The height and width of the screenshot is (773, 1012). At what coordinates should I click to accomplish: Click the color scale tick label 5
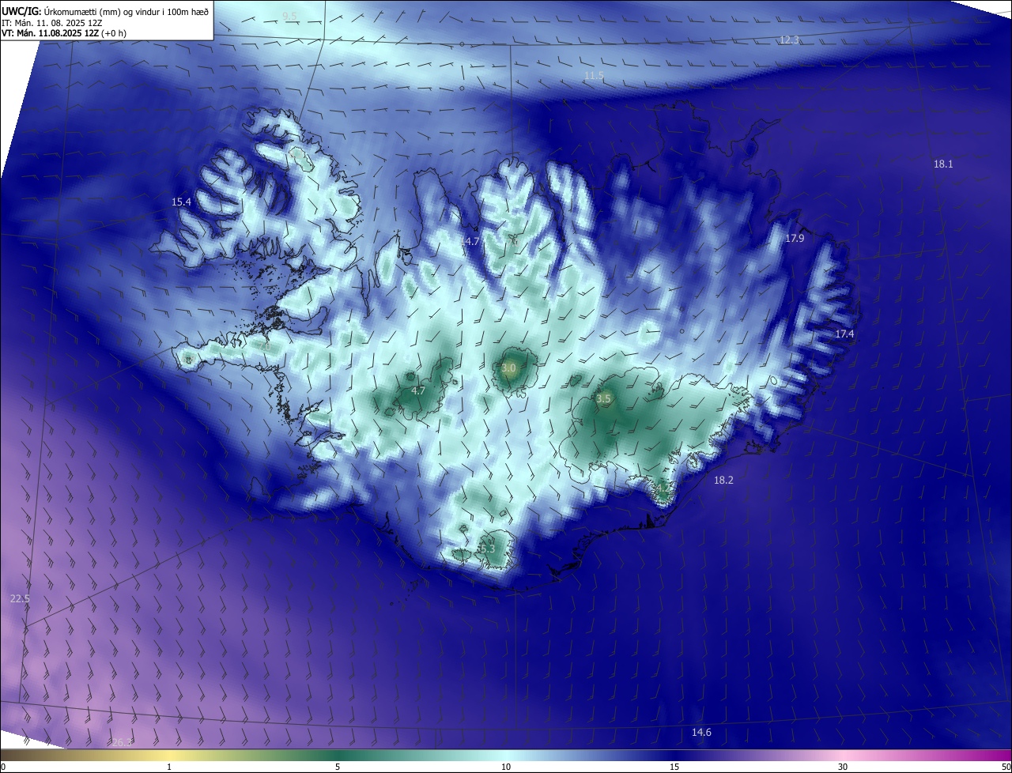tap(338, 767)
